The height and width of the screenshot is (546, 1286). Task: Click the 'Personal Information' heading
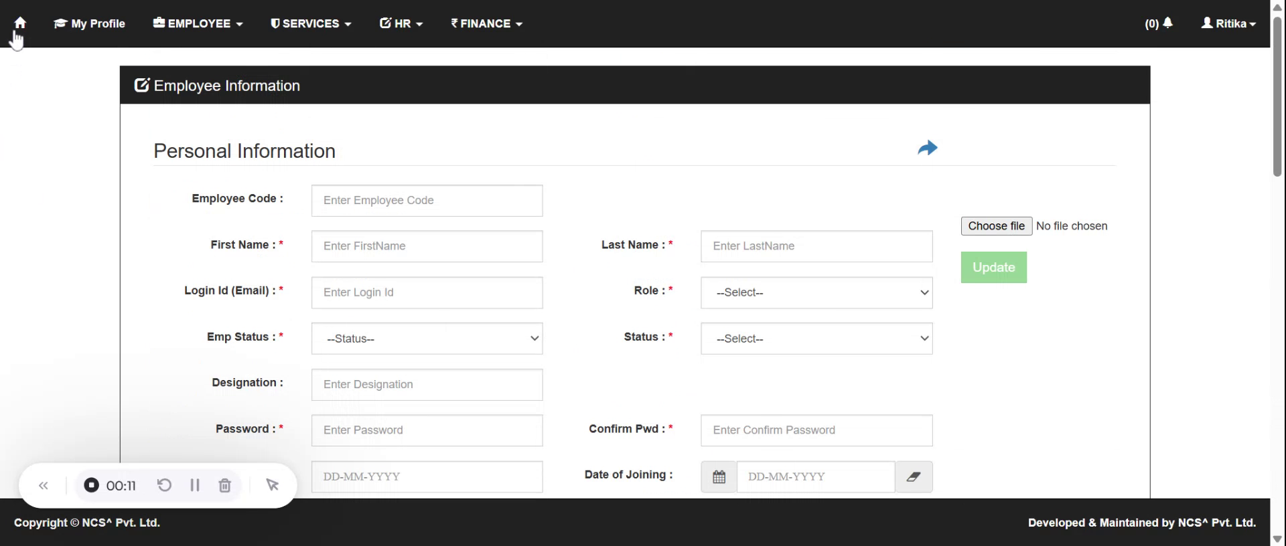coord(244,151)
